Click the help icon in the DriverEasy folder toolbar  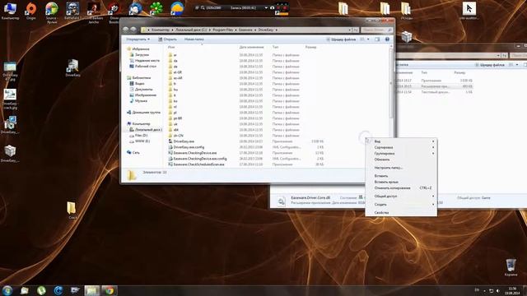click(x=387, y=39)
